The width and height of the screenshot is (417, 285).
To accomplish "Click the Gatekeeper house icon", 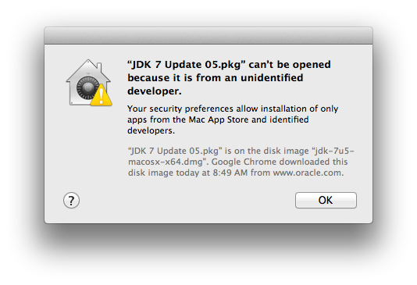I will (x=88, y=83).
